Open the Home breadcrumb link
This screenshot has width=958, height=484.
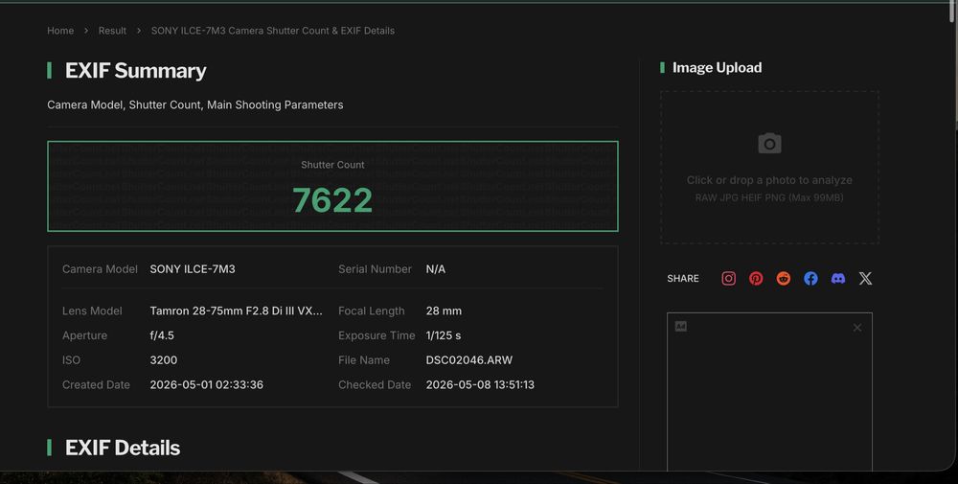[60, 31]
